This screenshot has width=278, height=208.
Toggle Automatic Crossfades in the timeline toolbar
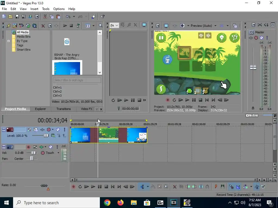[238, 187]
